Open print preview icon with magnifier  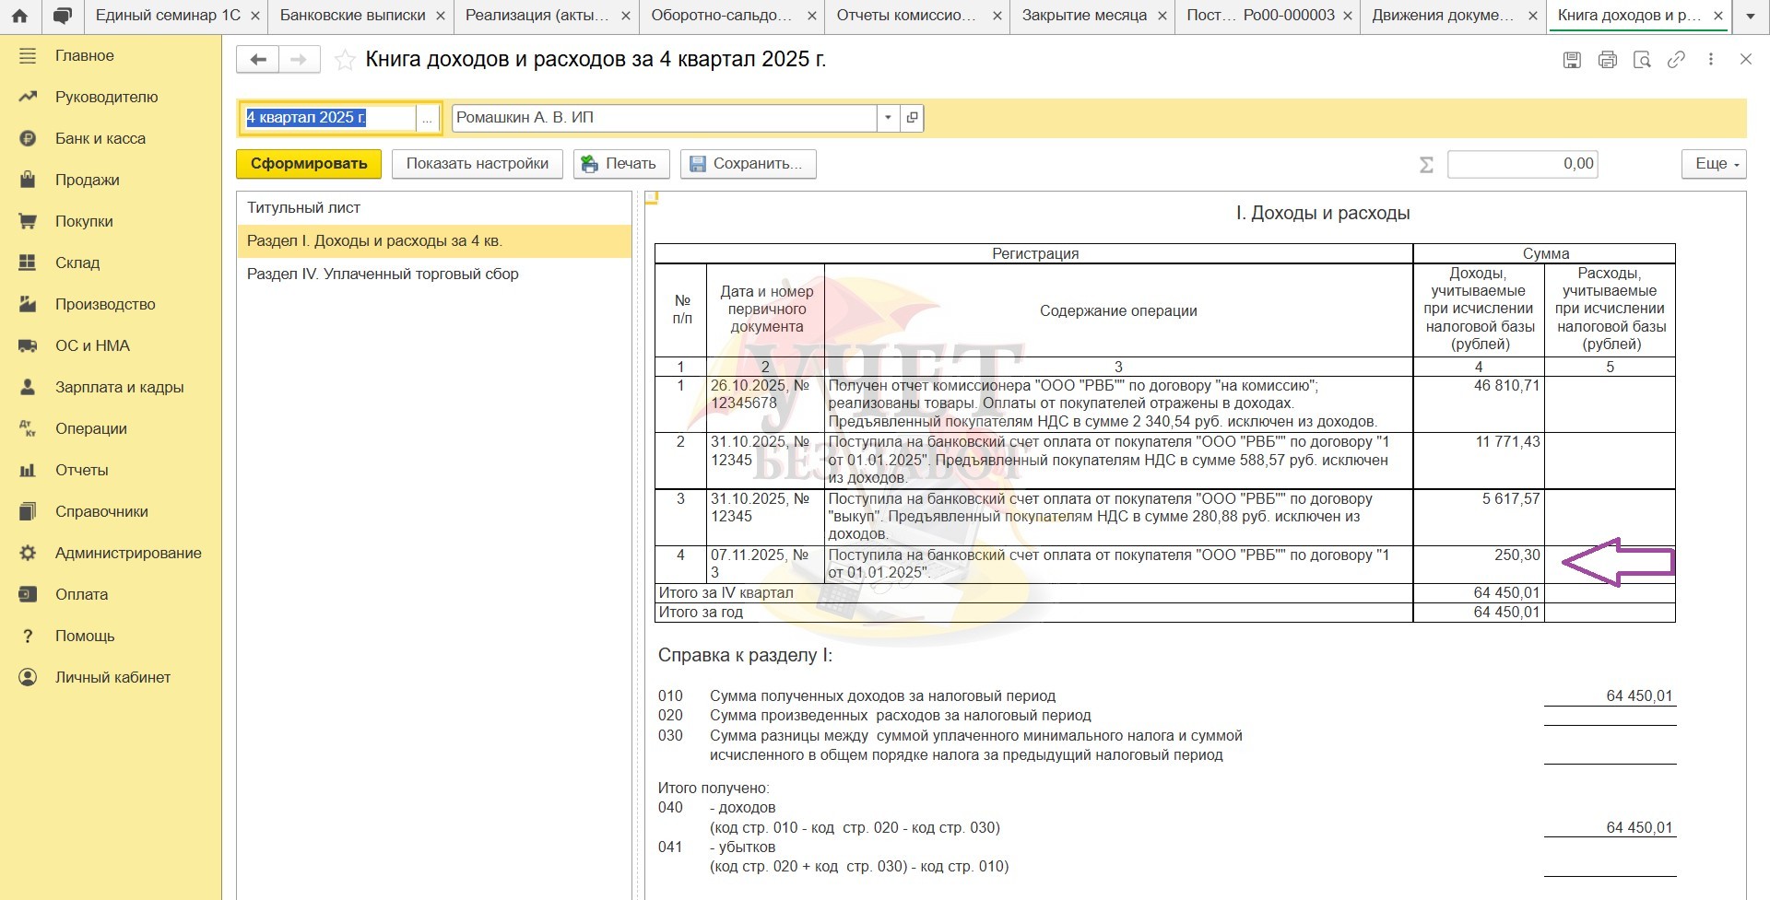coord(1642,60)
